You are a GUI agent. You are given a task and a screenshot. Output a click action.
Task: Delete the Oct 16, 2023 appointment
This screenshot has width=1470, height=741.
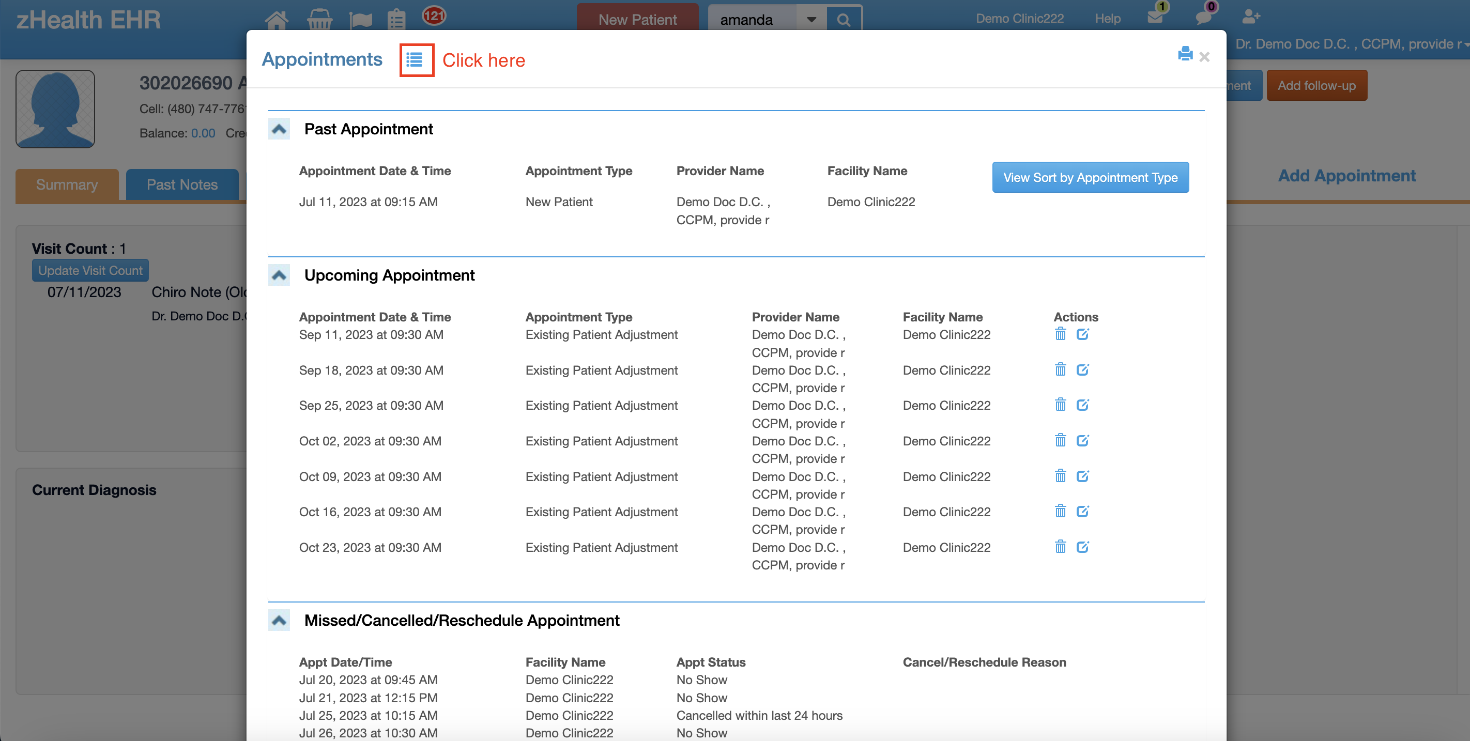[1060, 511]
